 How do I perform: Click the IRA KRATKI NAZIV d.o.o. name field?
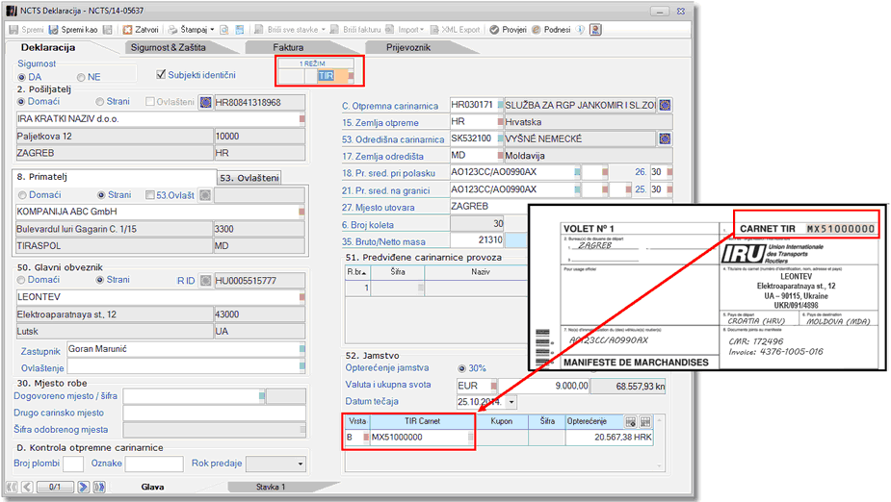click(x=161, y=119)
